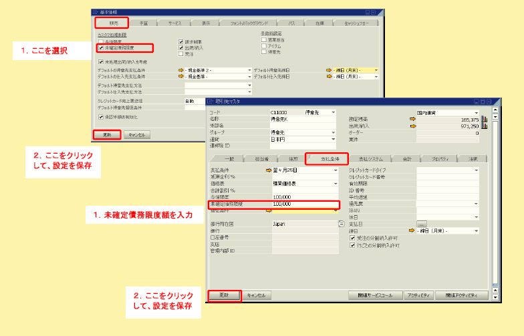Click the orange arrow beside デフォルト得意先締日
The image size is (524, 336).
pos(328,69)
